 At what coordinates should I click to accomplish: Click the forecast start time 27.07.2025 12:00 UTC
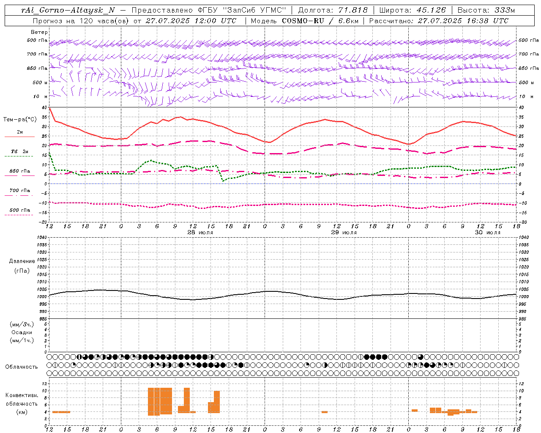pyautogui.click(x=191, y=21)
